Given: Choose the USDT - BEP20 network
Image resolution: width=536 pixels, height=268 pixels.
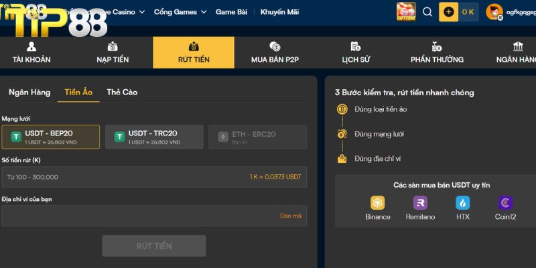Looking at the screenshot, I should 51,137.
